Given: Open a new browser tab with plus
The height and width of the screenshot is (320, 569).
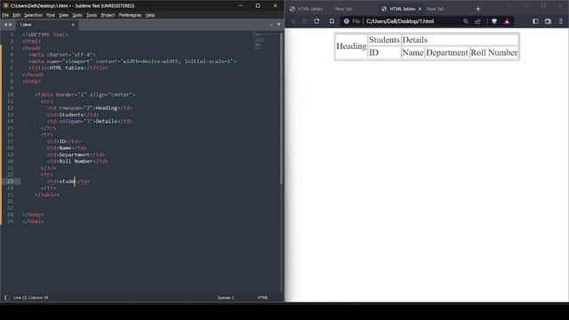Looking at the screenshot, I should coord(478,9).
